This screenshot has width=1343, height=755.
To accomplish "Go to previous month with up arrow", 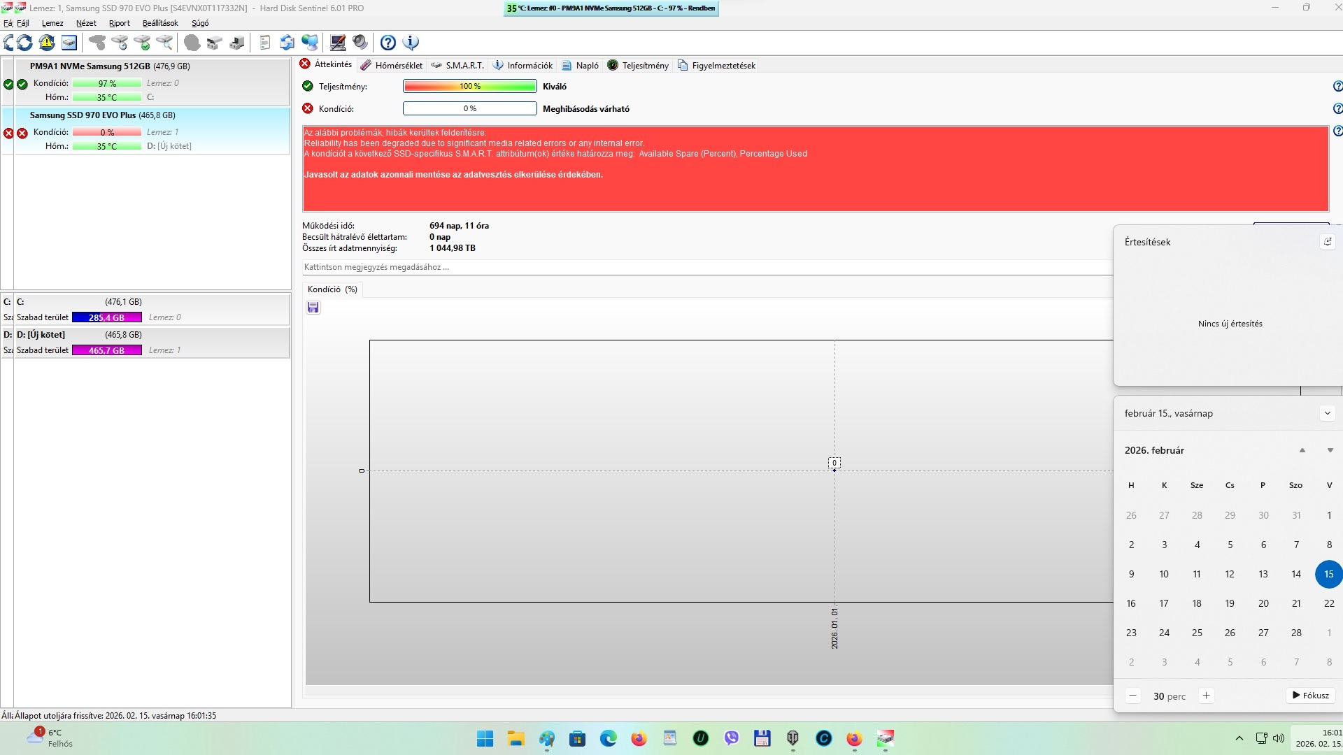I will coord(1302,450).
